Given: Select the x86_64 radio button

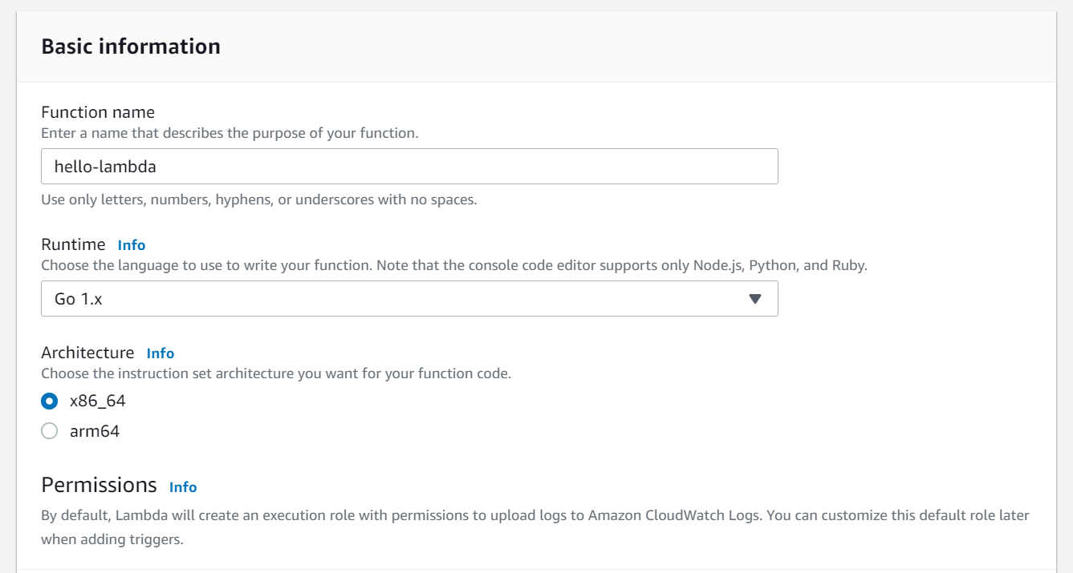Looking at the screenshot, I should (50, 401).
